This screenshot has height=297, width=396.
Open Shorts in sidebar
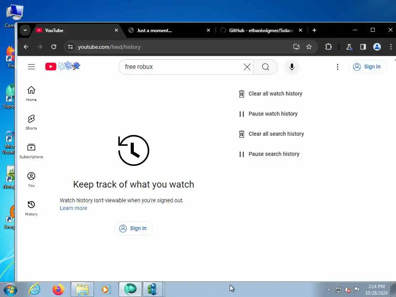pos(31,122)
